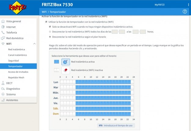This screenshot has height=131, width=191.
Task: Click the Diagnóstico icon
Action: (x=3, y=89)
